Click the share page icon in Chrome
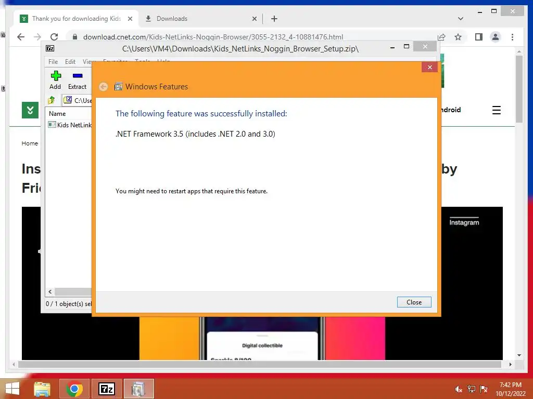The image size is (533, 399). coord(441,37)
